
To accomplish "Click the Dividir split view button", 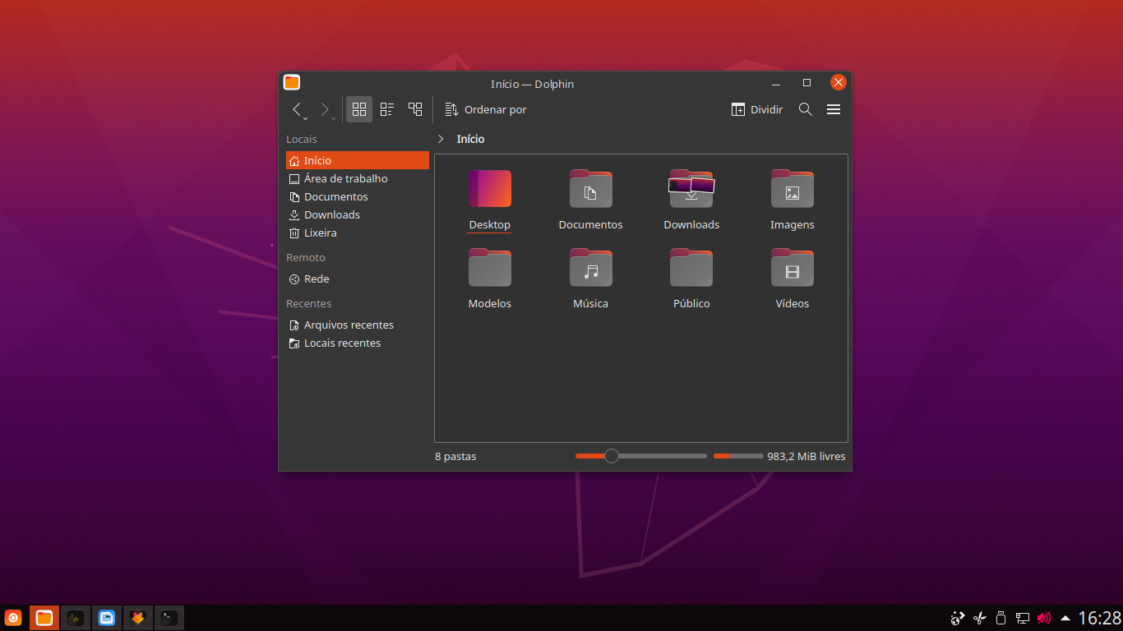I will tap(757, 109).
